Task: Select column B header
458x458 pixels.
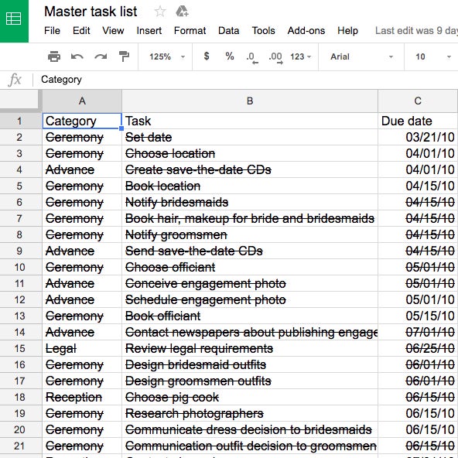Action: click(250, 101)
